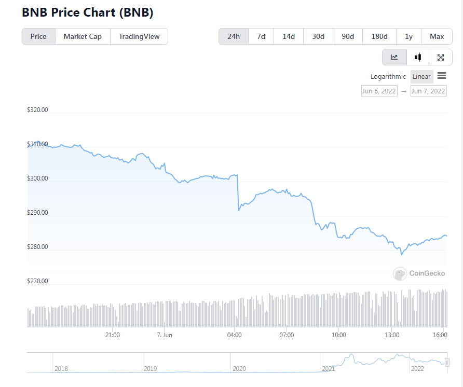Select the 24h timeframe button
The width and height of the screenshot is (463, 387).
(x=233, y=36)
